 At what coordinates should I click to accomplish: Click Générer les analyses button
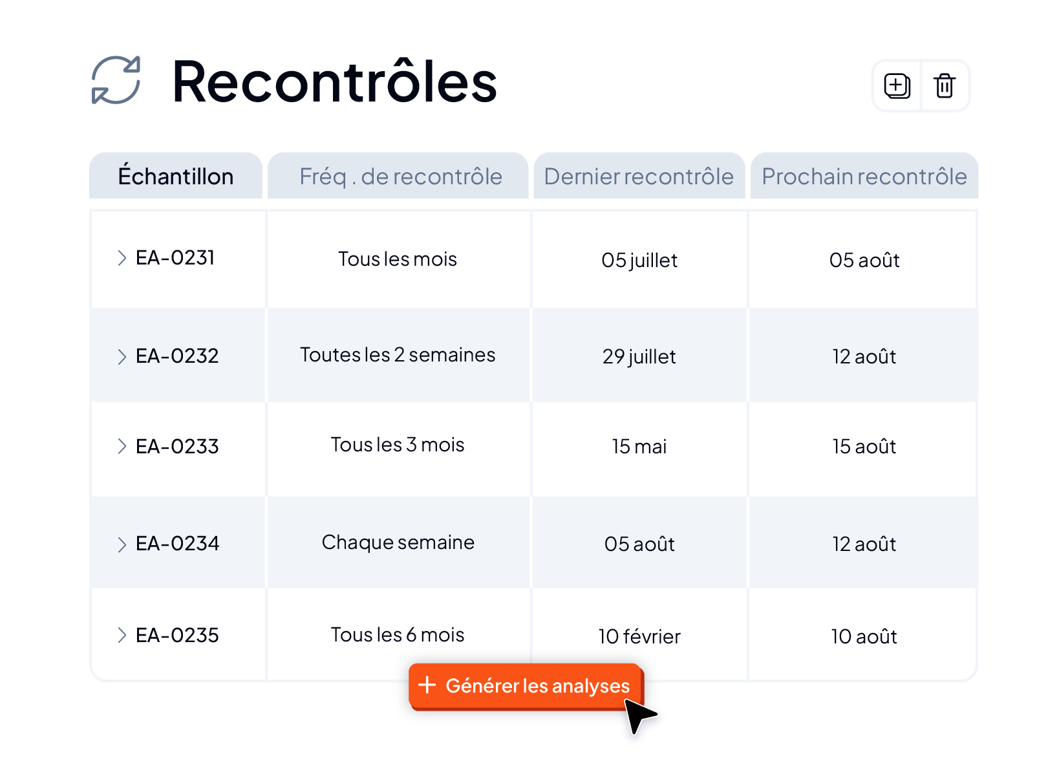coord(526,686)
